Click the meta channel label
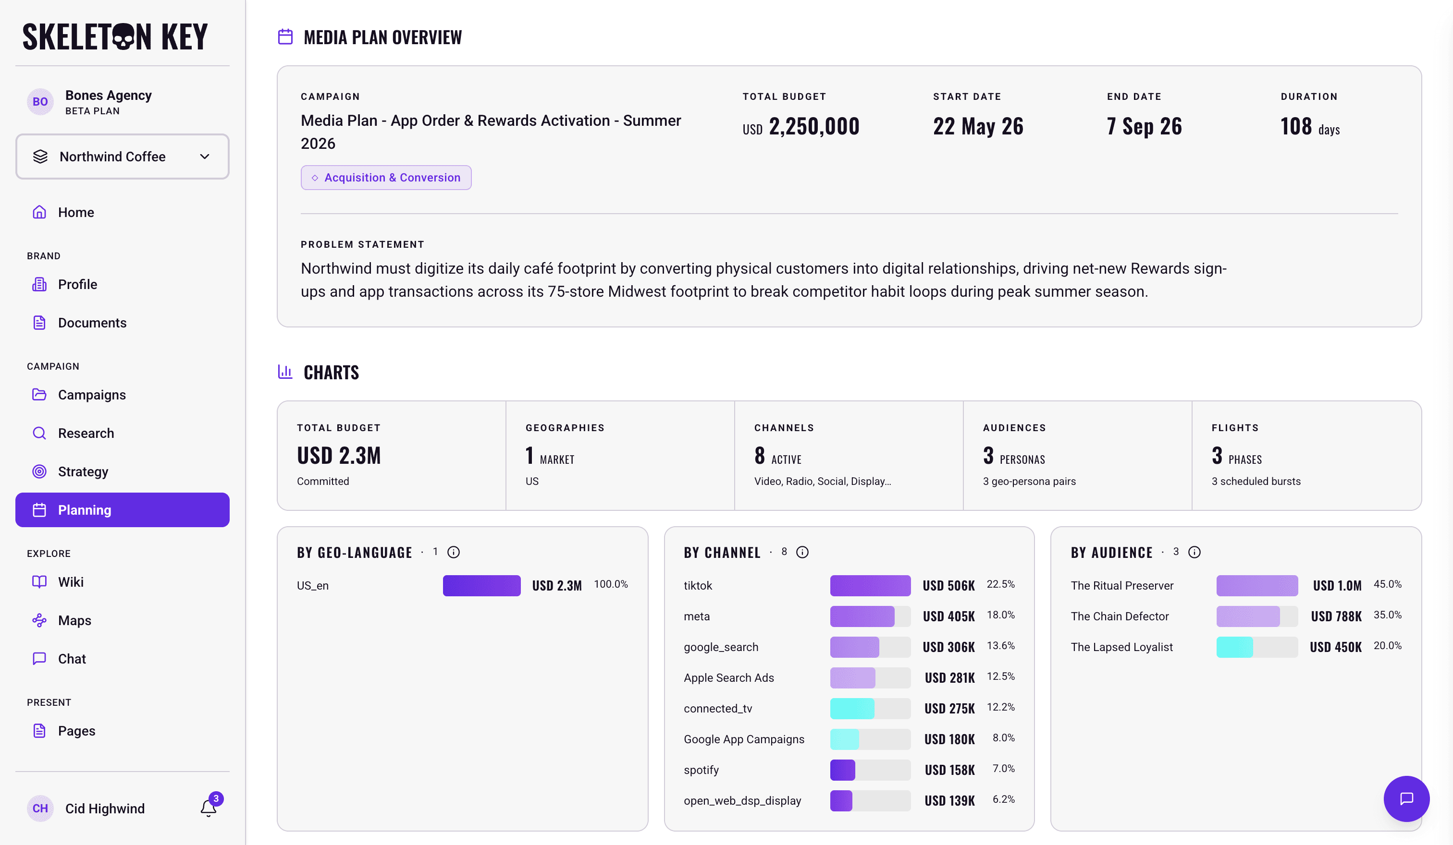 [697, 616]
